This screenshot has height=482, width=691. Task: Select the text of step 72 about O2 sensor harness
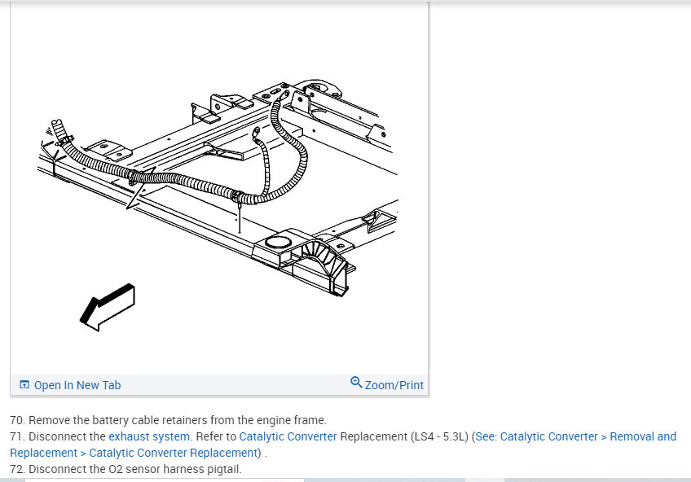pos(125,469)
